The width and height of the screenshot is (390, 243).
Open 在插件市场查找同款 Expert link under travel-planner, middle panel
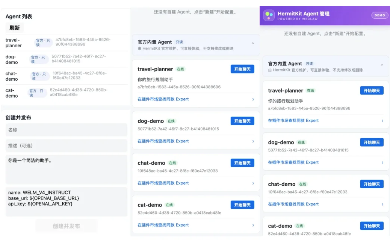click(163, 99)
